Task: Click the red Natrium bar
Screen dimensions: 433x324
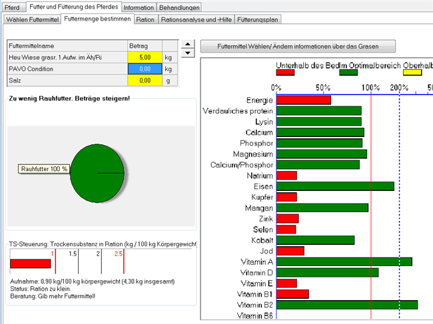Action: pos(286,176)
